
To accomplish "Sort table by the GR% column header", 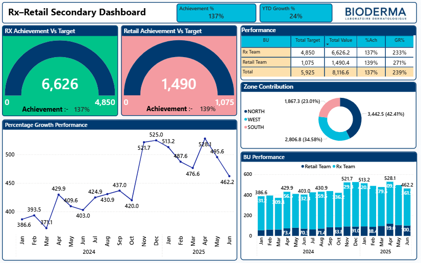I will coord(399,40).
